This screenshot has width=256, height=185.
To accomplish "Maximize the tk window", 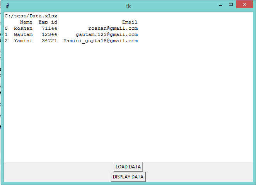I will tap(231, 4).
